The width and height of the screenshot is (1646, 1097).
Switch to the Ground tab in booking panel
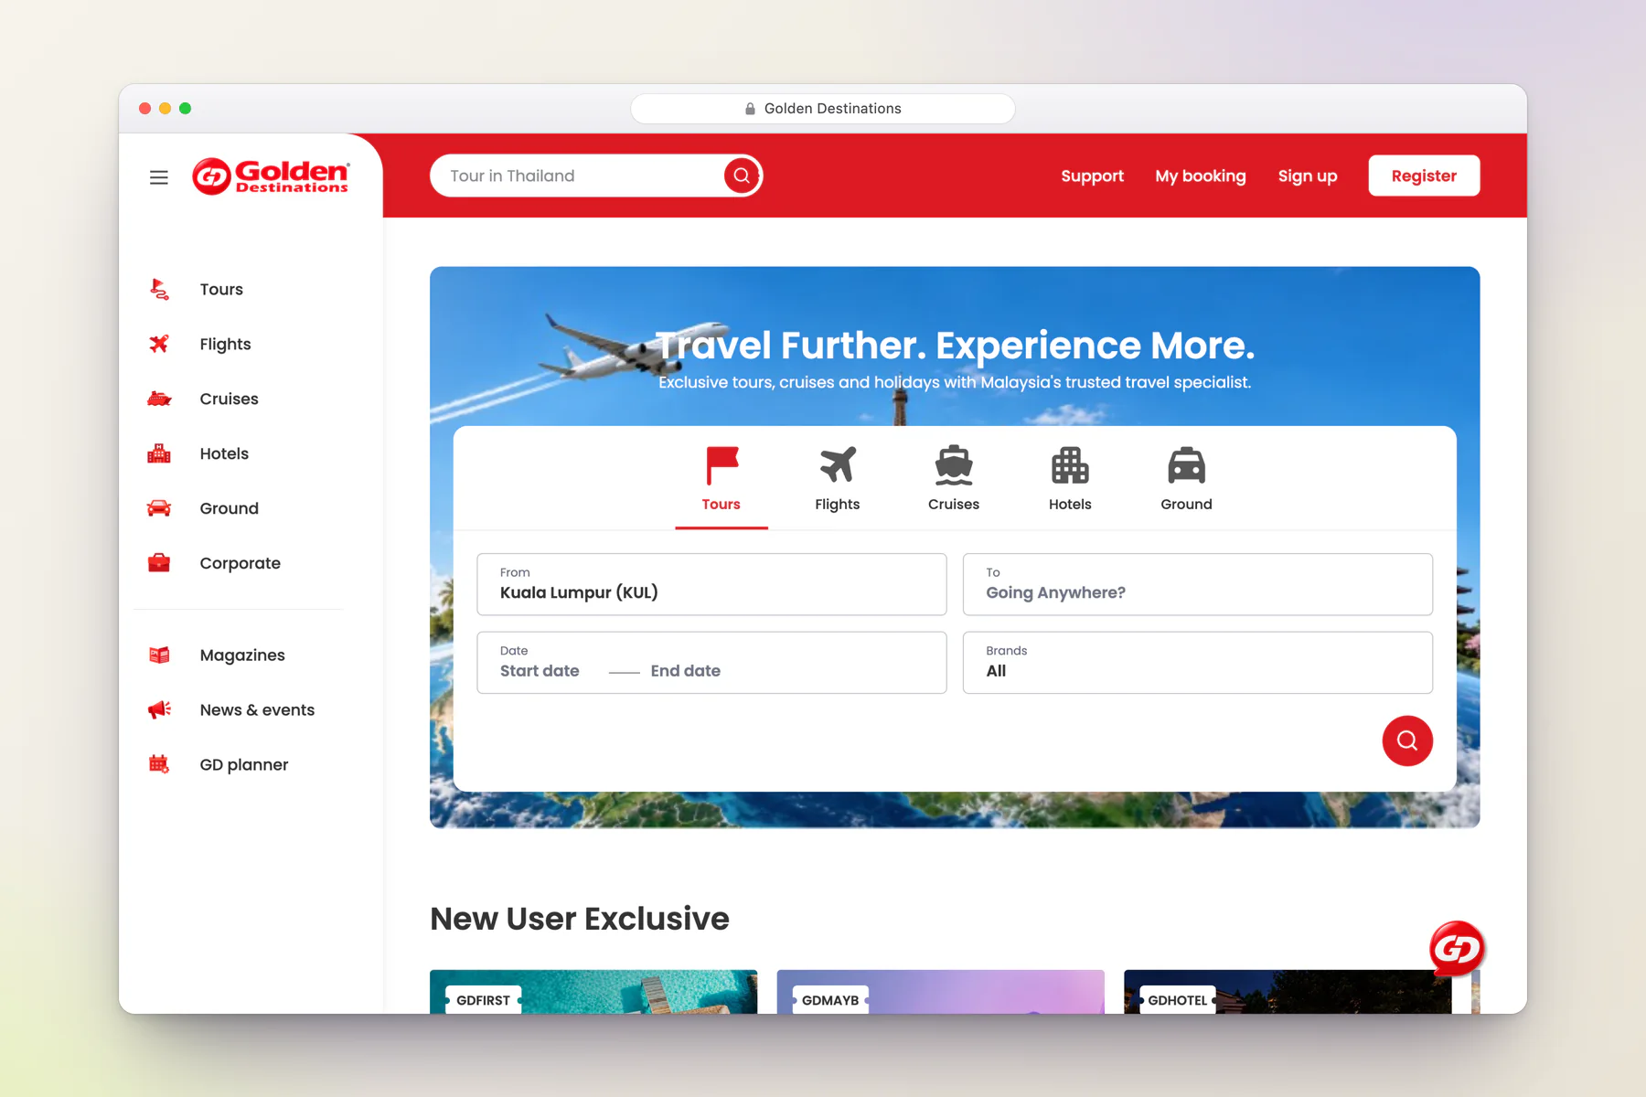coord(1186,479)
